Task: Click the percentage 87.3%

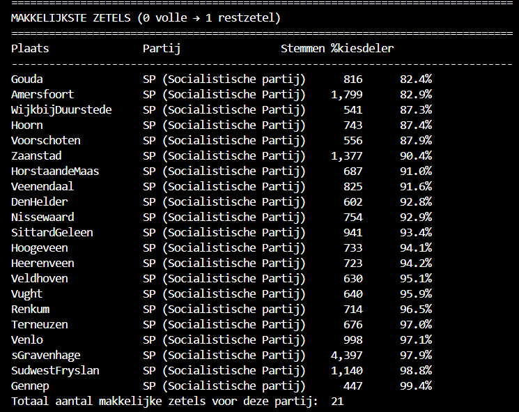Action: coord(416,110)
